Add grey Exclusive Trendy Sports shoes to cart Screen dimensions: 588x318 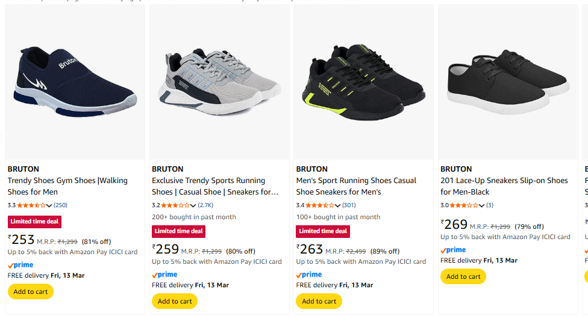click(175, 301)
